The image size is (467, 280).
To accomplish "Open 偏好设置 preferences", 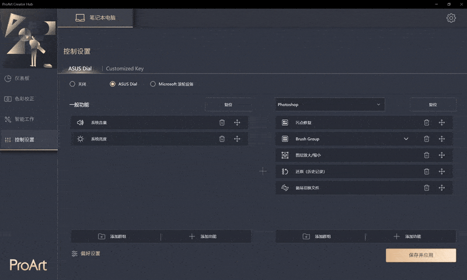I will (x=86, y=254).
